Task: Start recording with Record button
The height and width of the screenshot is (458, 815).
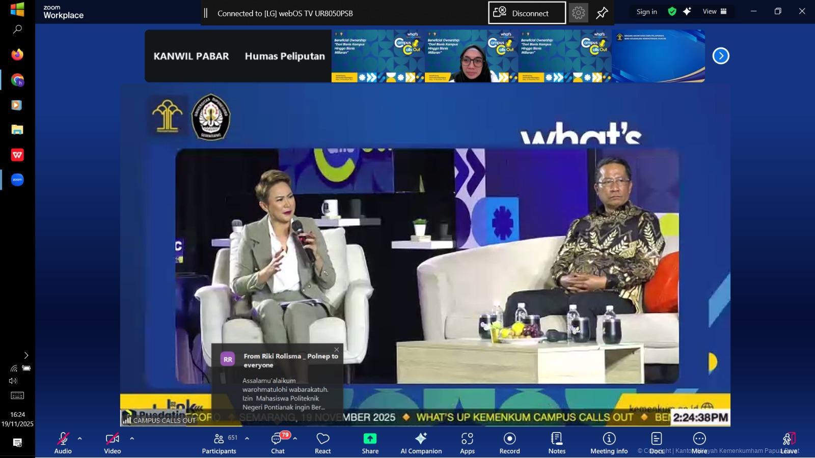Action: pyautogui.click(x=509, y=442)
